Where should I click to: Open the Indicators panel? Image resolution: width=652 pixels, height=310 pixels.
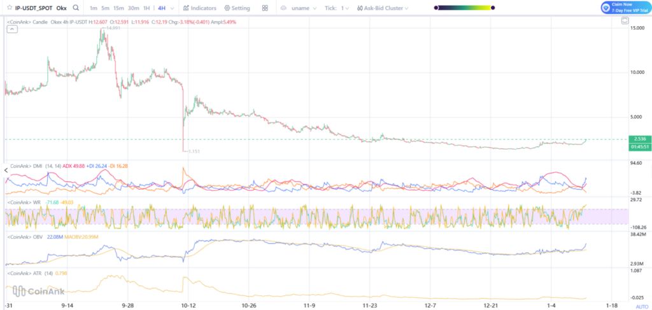click(x=199, y=8)
